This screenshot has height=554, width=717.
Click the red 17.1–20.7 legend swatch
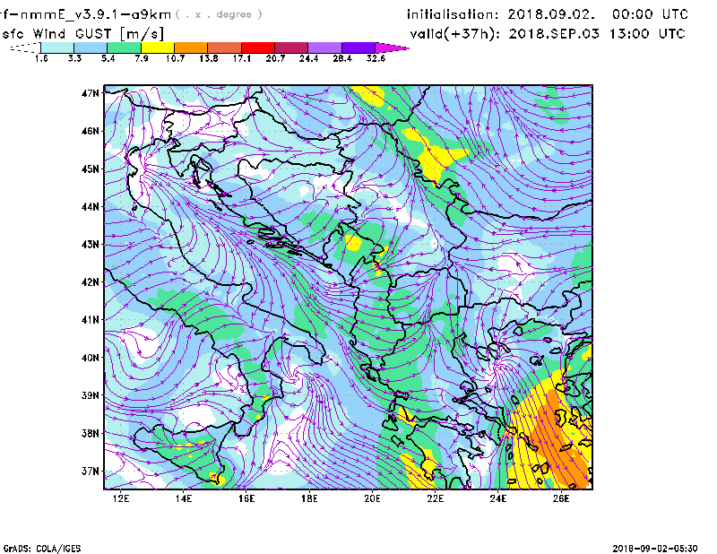pyautogui.click(x=258, y=48)
